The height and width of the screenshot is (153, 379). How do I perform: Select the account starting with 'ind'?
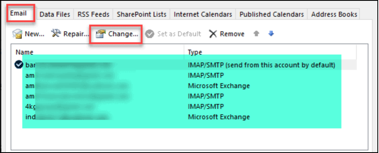point(185,117)
